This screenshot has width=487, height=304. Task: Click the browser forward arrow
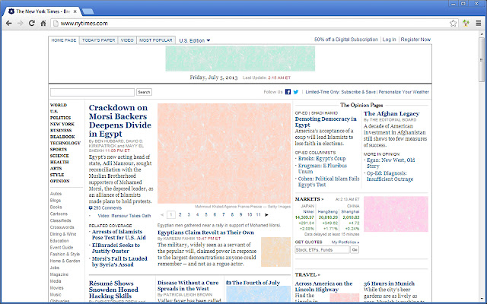(21, 24)
